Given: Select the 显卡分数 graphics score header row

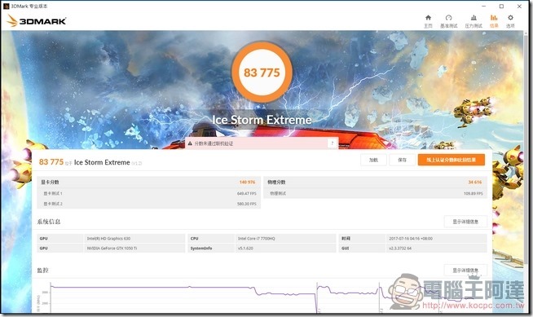Looking at the screenshot, I should click(x=148, y=182).
